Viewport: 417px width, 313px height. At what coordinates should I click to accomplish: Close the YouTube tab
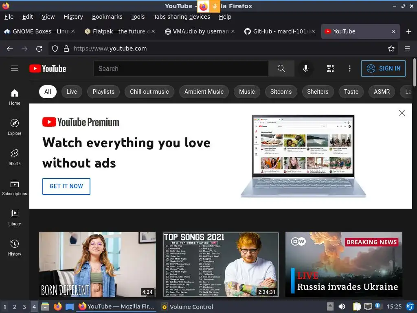(x=393, y=31)
